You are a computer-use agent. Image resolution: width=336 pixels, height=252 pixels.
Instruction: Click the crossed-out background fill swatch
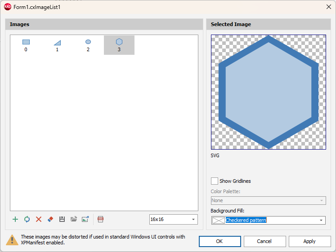pyautogui.click(x=218, y=220)
